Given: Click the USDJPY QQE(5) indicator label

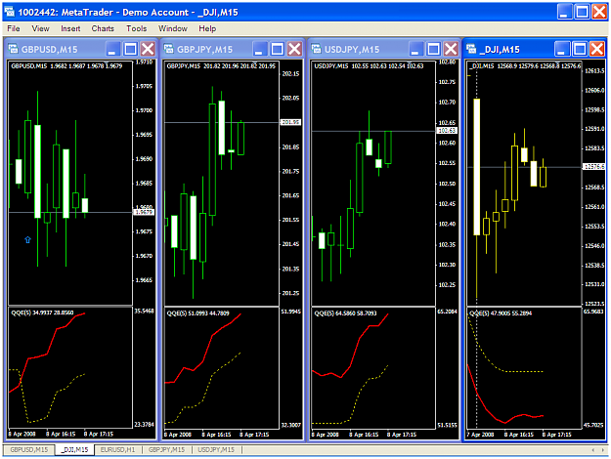Looking at the screenshot, I should pos(345,313).
